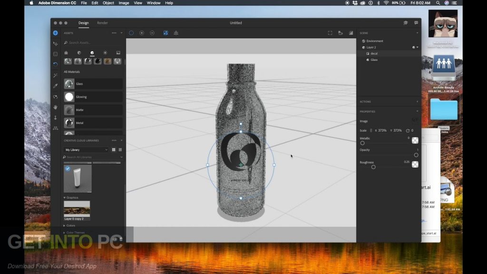The image size is (487, 274).
Task: Select the Layer 0 copy 2 graphic thumbnail
Action: coord(77,209)
